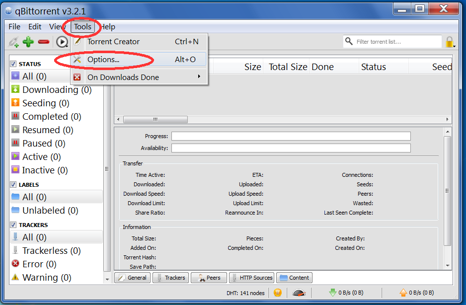Viewport: 466px width, 305px height.
Task: Click the details panel vertical scrollbar thumb
Action: pos(447,191)
